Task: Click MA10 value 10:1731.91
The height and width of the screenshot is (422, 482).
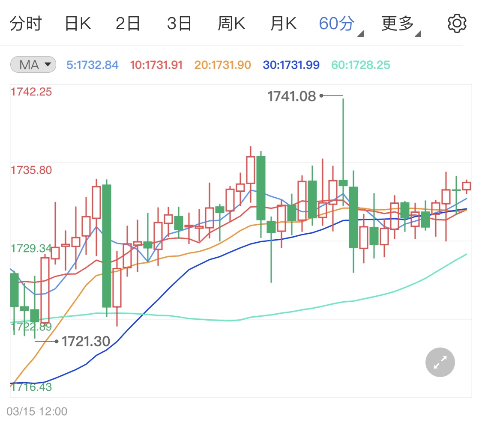Action: [x=156, y=65]
